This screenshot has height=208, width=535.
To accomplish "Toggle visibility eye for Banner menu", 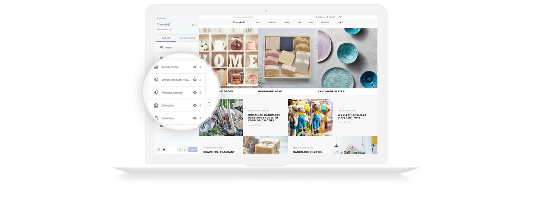I will 195,67.
